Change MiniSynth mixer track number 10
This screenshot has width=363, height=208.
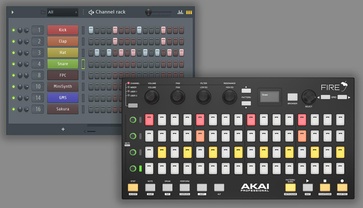click(38, 87)
